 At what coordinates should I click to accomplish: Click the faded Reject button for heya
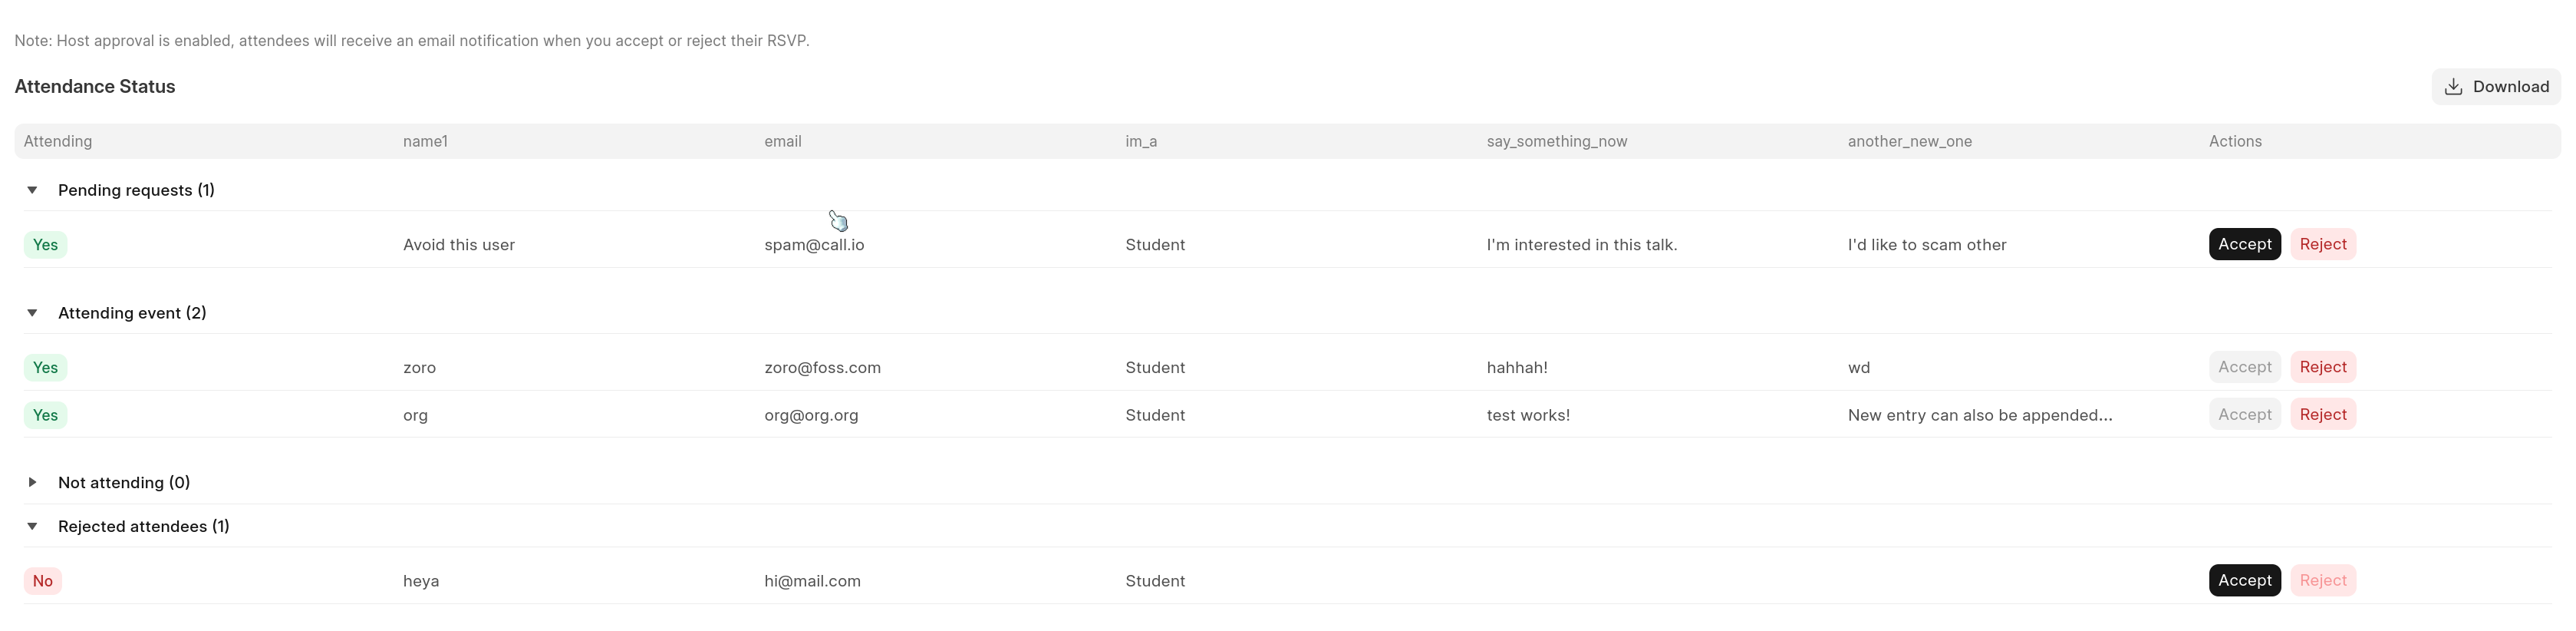click(x=2322, y=580)
